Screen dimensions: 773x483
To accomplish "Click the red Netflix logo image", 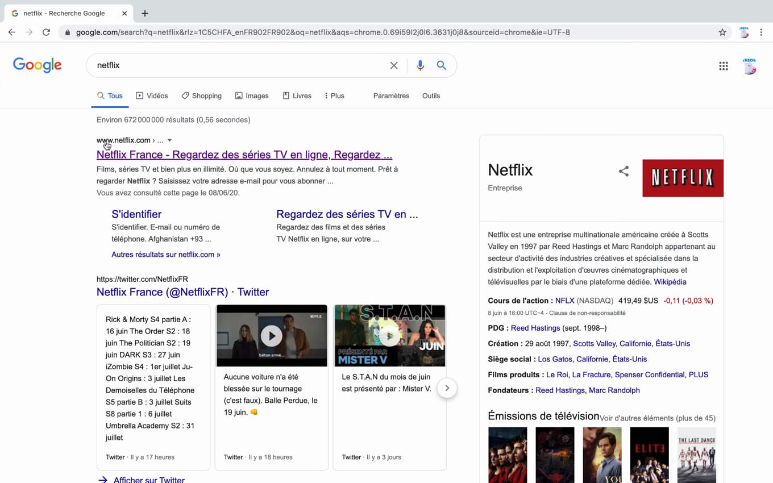I will tap(683, 178).
